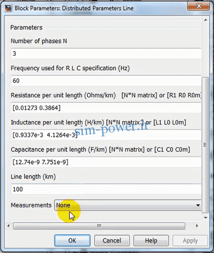214x253 pixels.
Task: Confirm settings with the OK button
Action: click(72, 241)
